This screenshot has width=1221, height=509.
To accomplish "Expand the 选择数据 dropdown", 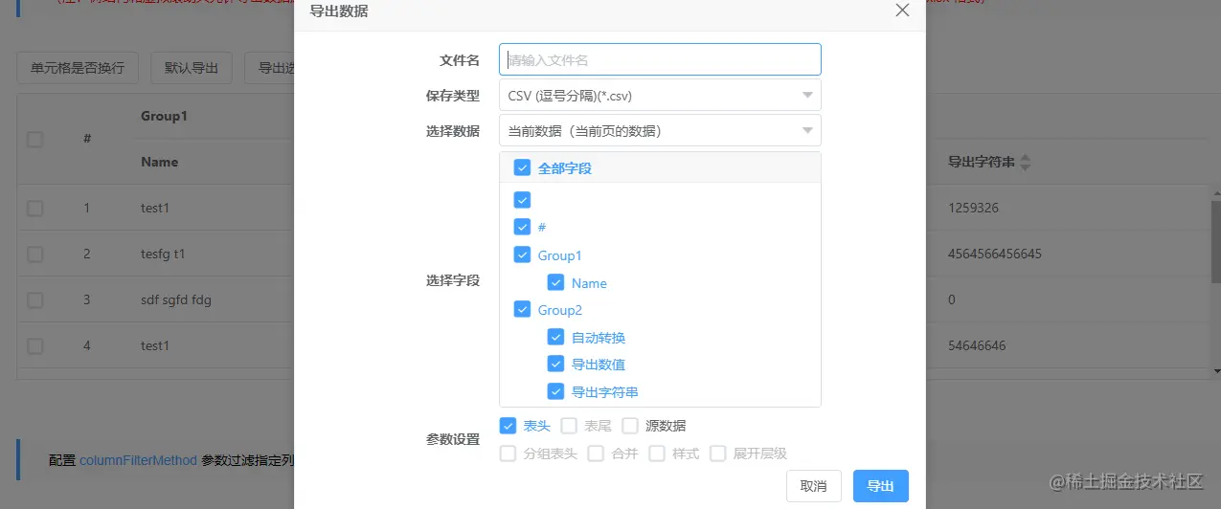I will (x=808, y=131).
